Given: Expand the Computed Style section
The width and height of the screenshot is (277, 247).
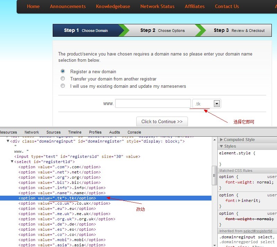Looking at the screenshot, I should tap(221, 140).
